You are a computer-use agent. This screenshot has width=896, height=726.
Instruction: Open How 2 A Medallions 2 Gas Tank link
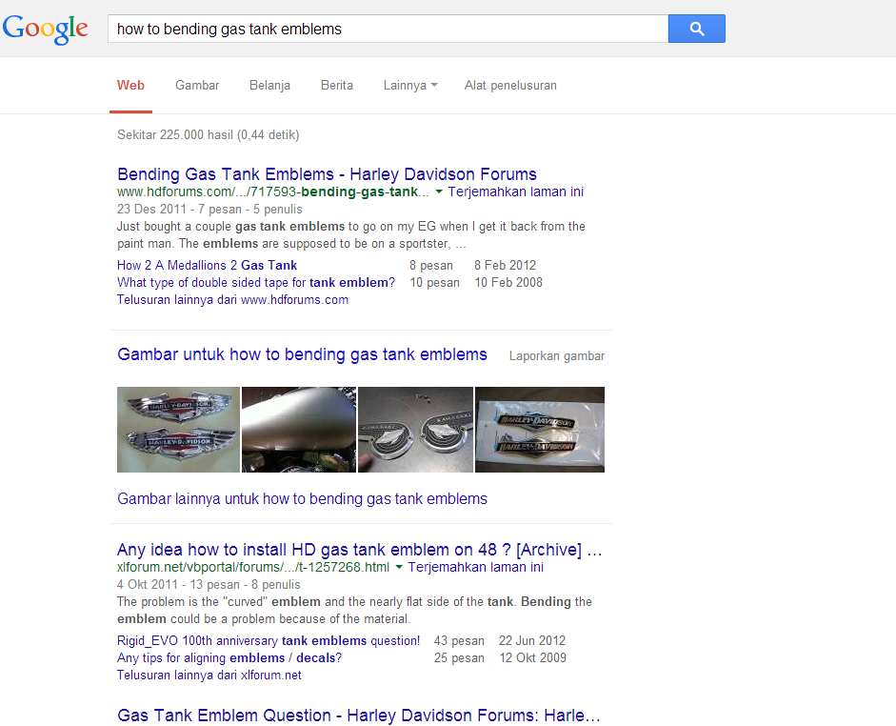[207, 265]
